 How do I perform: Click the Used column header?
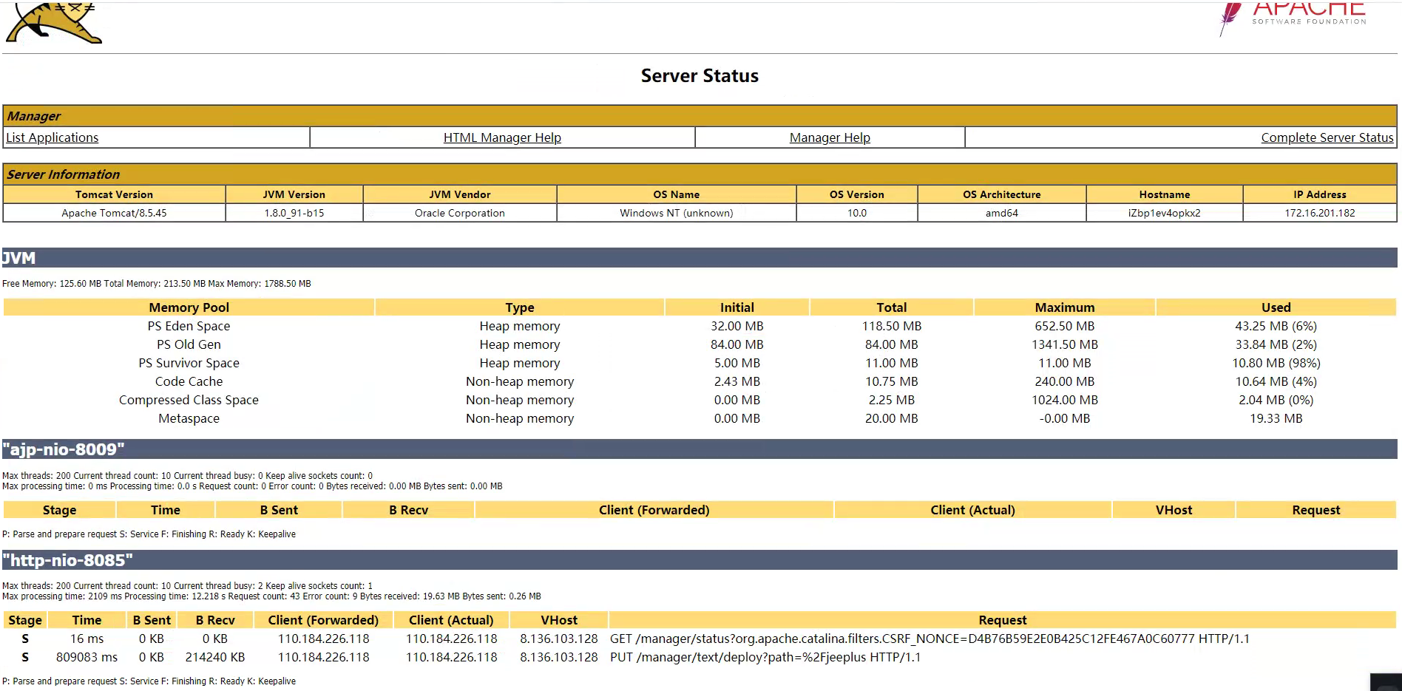[1276, 307]
